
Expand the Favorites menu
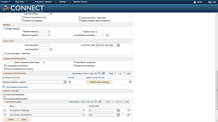point(5,2)
